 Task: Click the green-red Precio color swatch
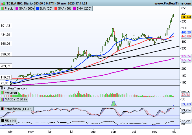[3, 8]
